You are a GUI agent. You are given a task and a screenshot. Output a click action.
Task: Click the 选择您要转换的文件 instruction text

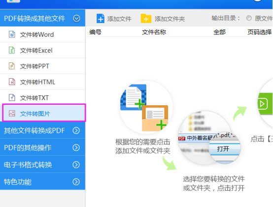tap(214, 179)
